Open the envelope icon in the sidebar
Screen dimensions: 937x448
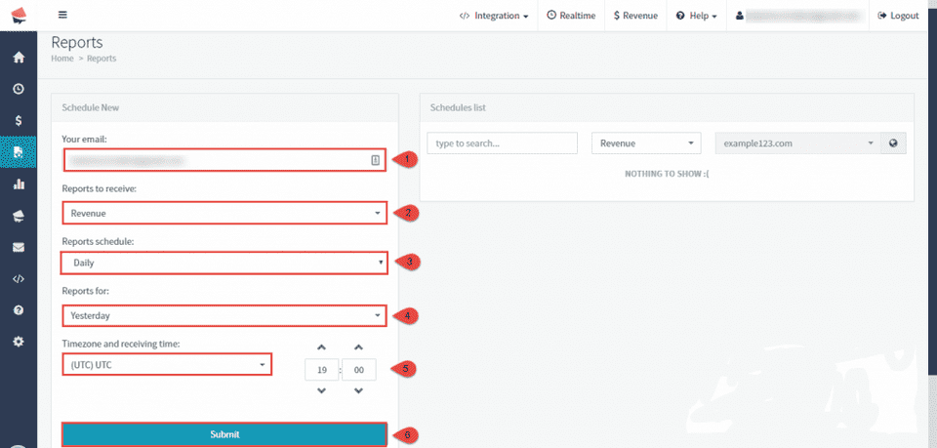coord(18,247)
